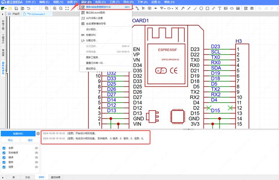Open the net port tool dropdown
This screenshot has width=279, height=180.
pos(173,9)
